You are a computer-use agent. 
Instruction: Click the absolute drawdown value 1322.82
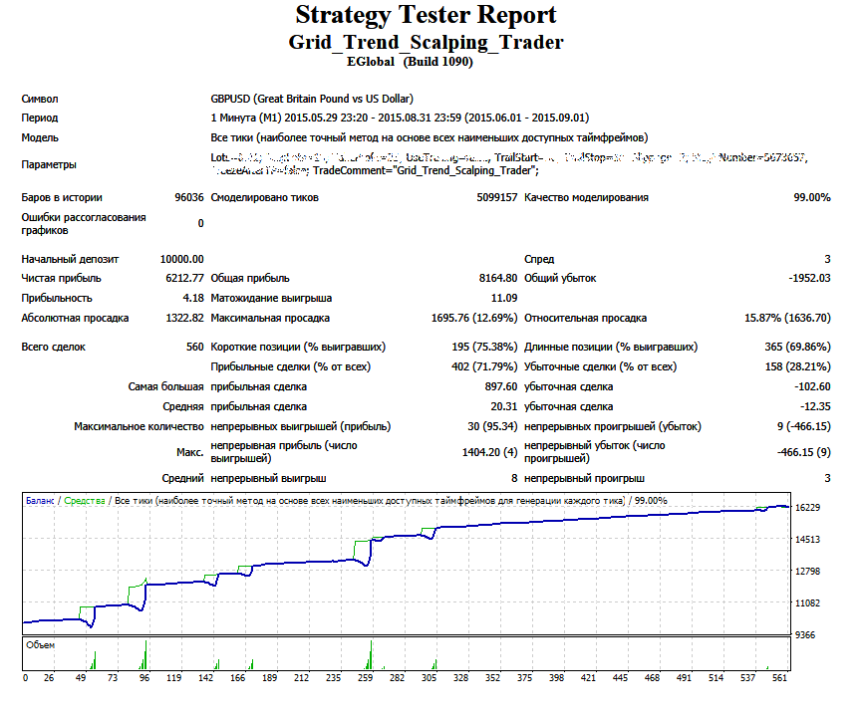click(184, 318)
